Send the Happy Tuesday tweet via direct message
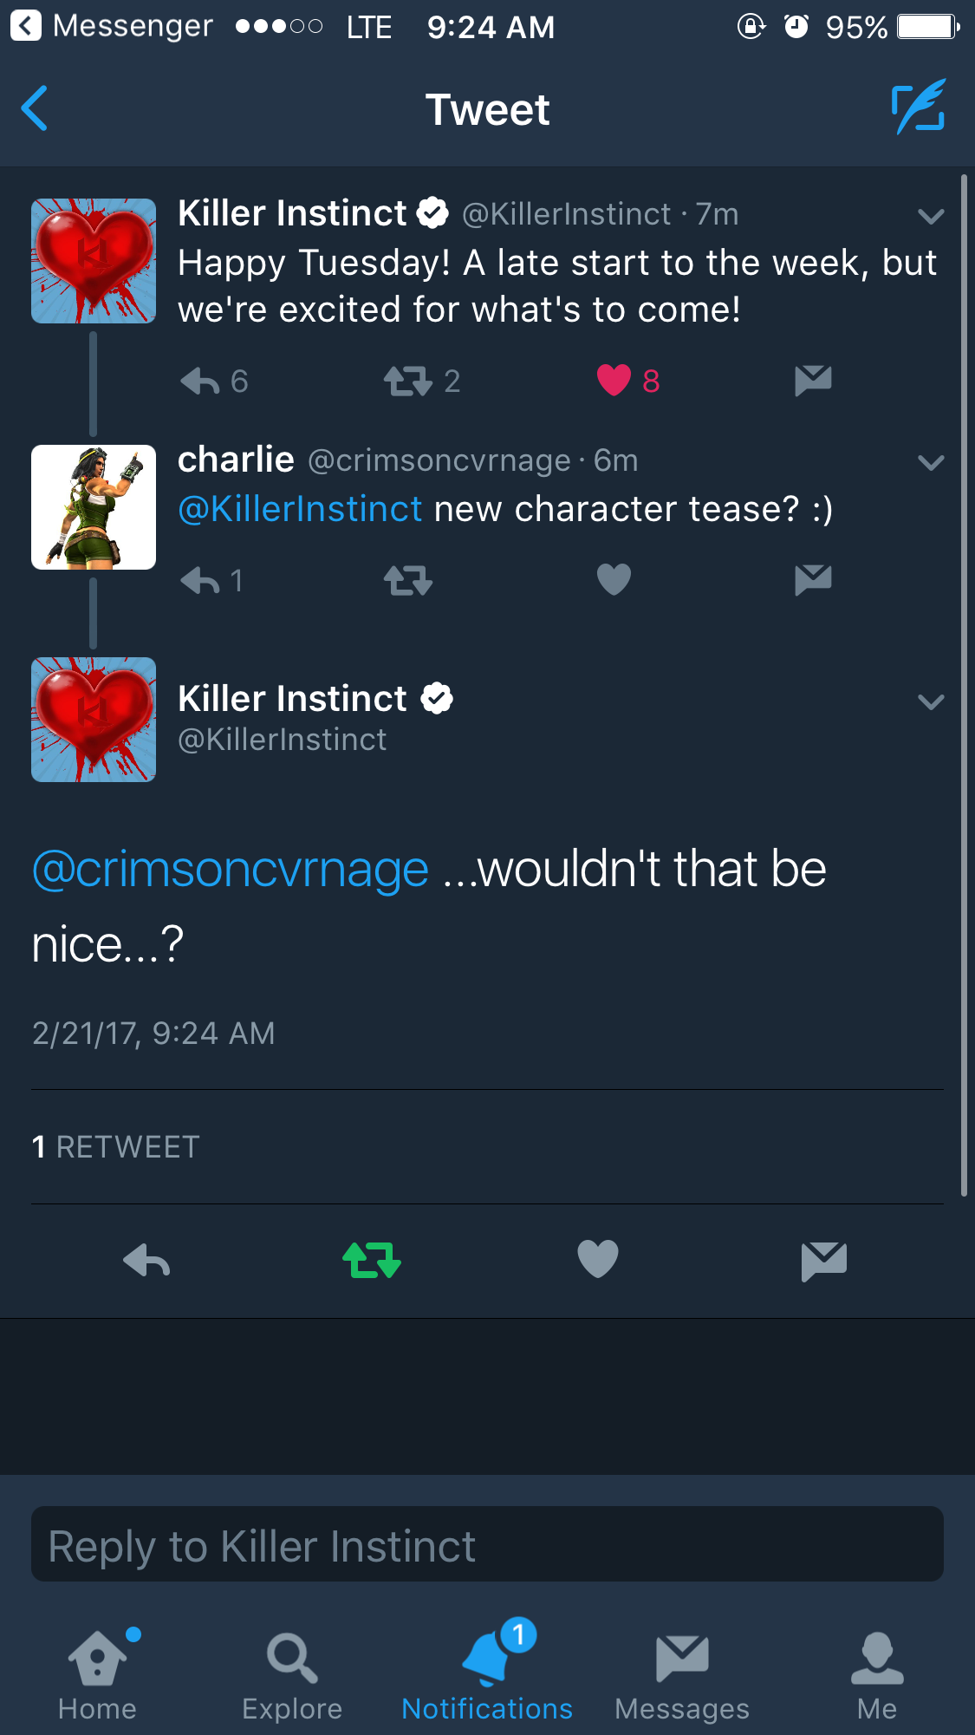Image resolution: width=975 pixels, height=1735 pixels. click(x=813, y=380)
